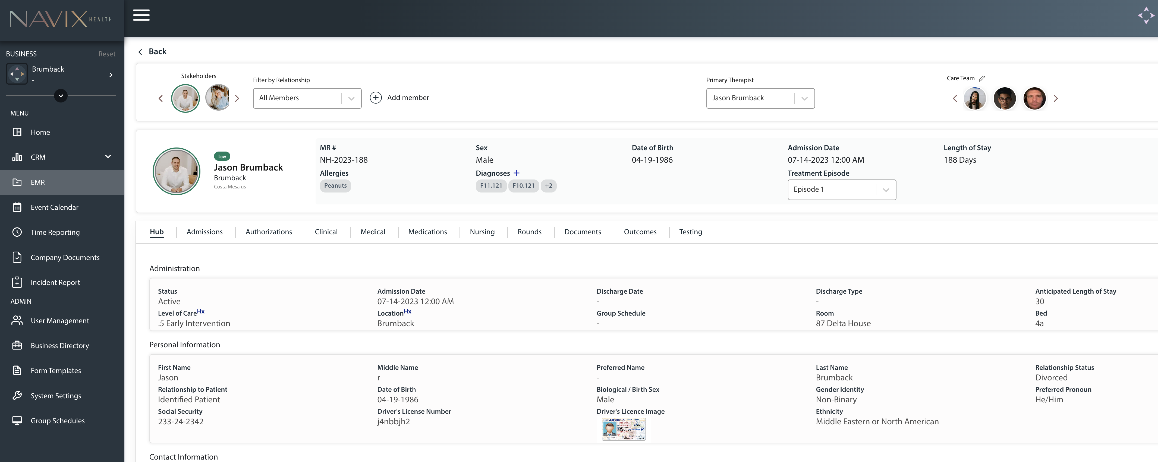This screenshot has width=1158, height=462.
Task: Open the Filter by Relationship dropdown
Action: [x=307, y=98]
